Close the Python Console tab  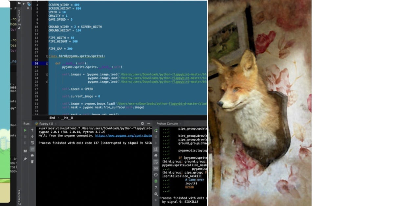181,124
